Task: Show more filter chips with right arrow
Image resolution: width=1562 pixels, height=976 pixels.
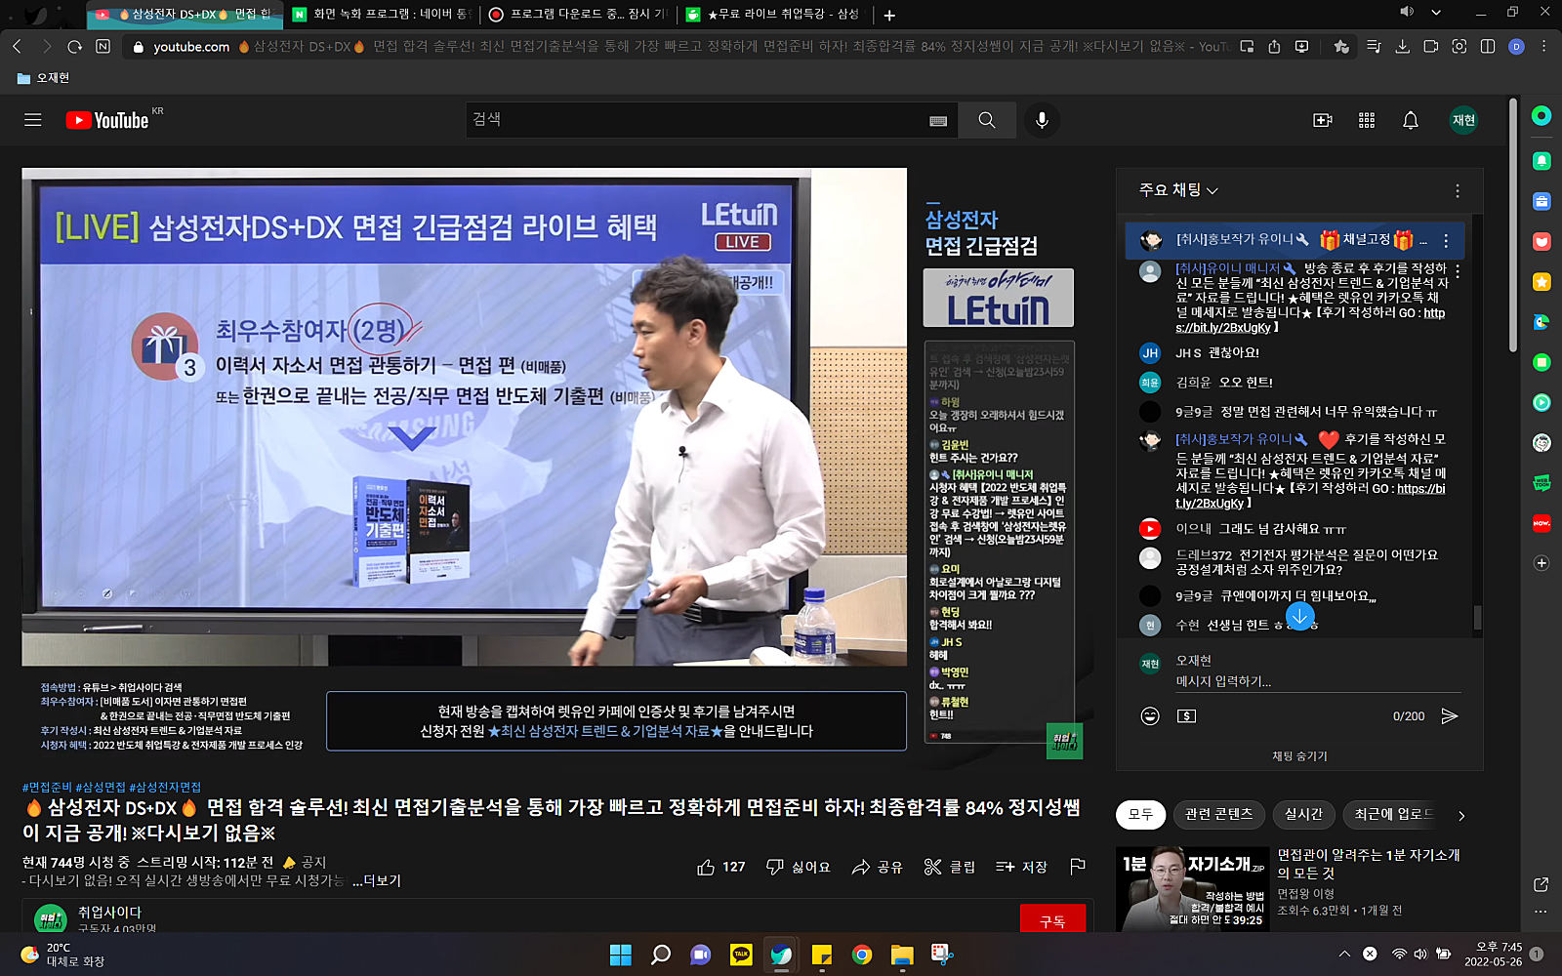Action: (x=1461, y=815)
